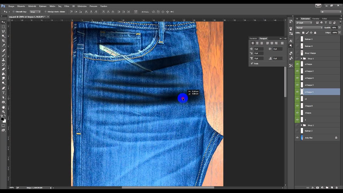Show the Katman 3 layer
The width and height of the screenshot is (343, 193).
coord(297,39)
